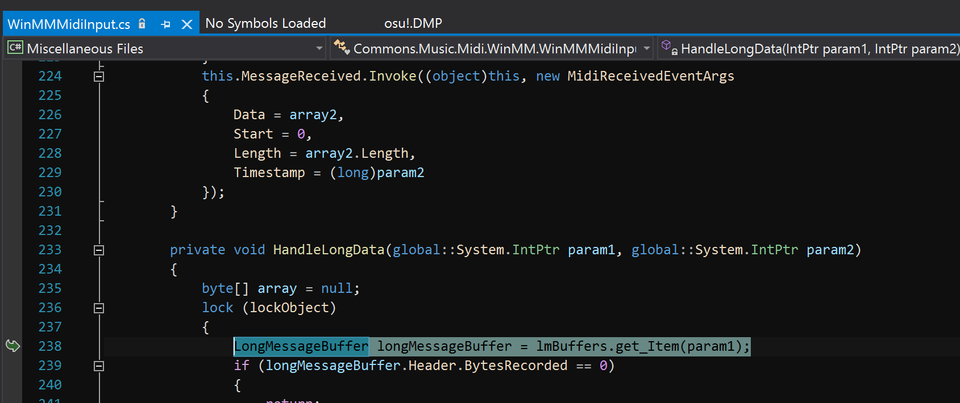Open the No Symbols Loaded tab
The image size is (960, 403).
[x=265, y=23]
